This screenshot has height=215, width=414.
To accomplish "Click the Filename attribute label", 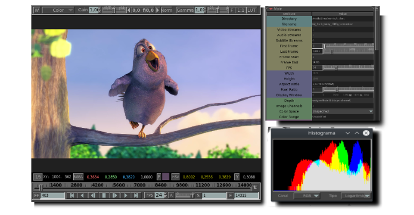I will coord(289,24).
